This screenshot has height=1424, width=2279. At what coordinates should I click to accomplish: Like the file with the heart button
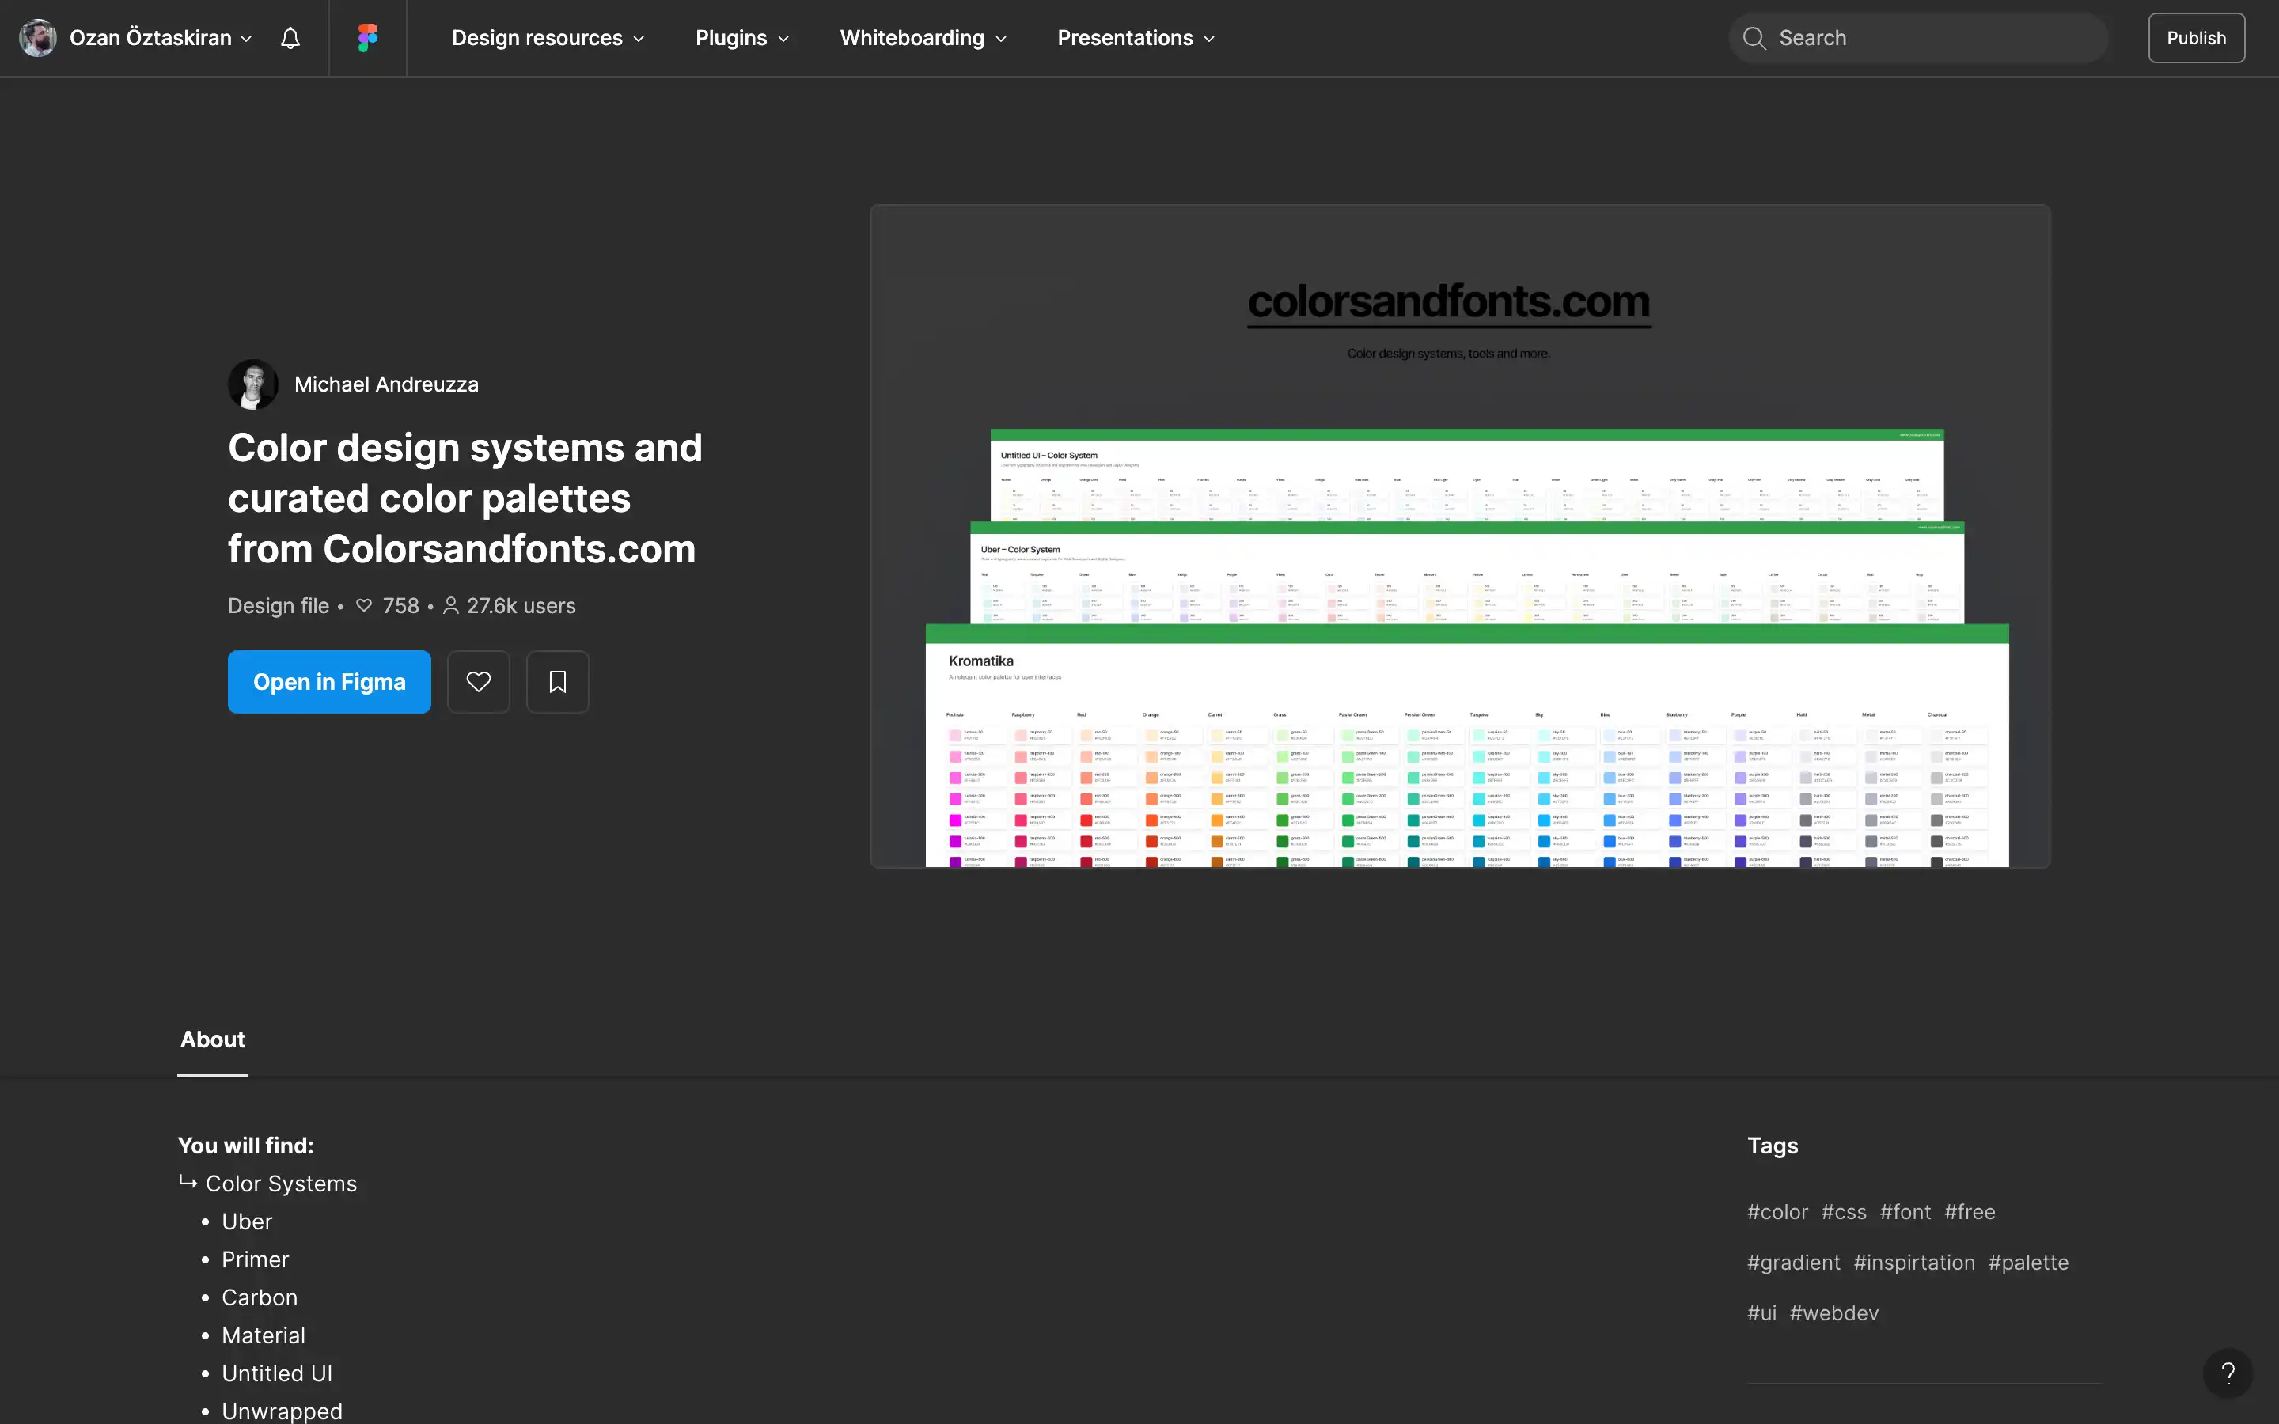(x=479, y=682)
